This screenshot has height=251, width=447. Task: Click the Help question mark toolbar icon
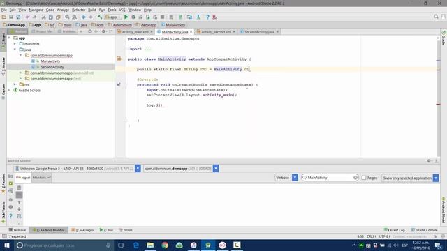click(x=207, y=17)
